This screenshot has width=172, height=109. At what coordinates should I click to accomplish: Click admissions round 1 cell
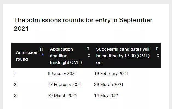point(15,74)
